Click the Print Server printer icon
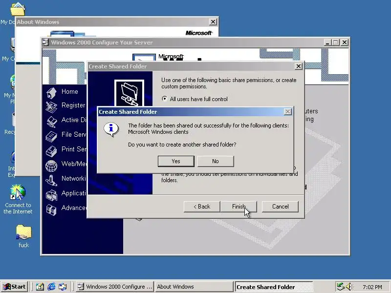Screen dimensions: 391x293 pyautogui.click(x=51, y=151)
